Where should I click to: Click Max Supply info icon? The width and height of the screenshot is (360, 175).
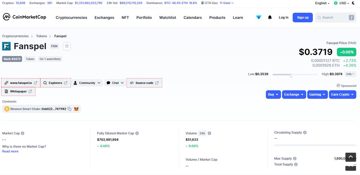click(295, 158)
